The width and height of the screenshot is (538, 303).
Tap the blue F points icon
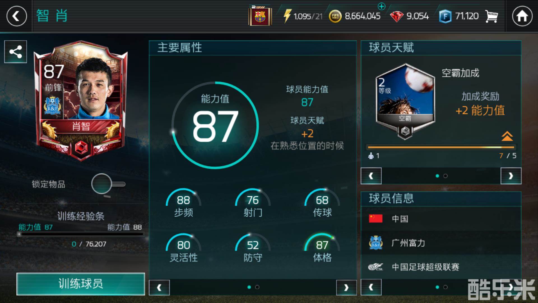[x=445, y=16]
